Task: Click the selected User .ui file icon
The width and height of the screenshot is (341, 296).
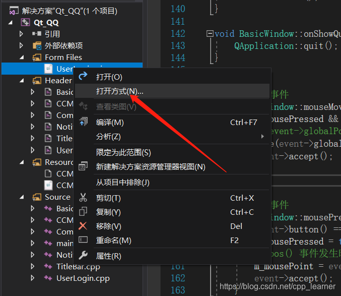Action: pos(48,69)
